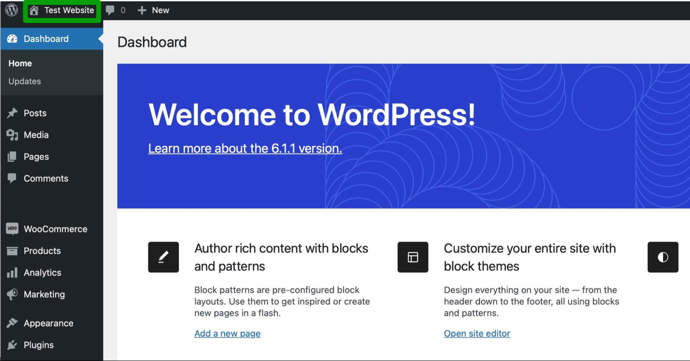Click the WooCommerce Woo icon
This screenshot has width=690, height=361.
pyautogui.click(x=12, y=229)
